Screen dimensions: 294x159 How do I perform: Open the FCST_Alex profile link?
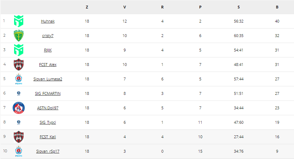tap(48, 65)
